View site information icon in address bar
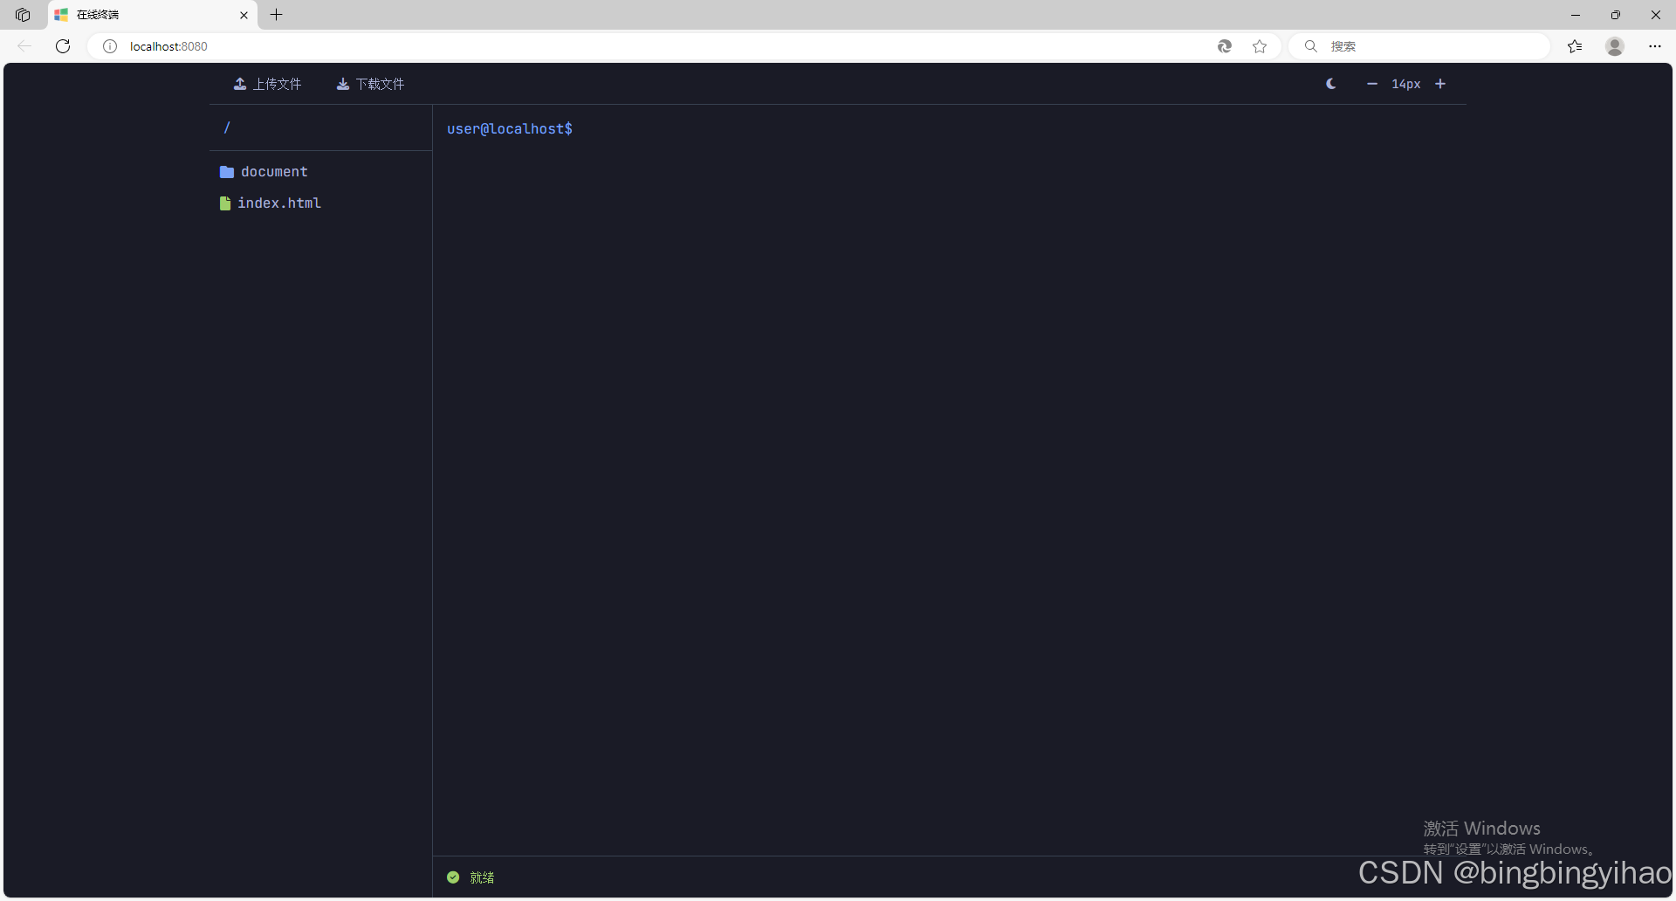 click(110, 46)
